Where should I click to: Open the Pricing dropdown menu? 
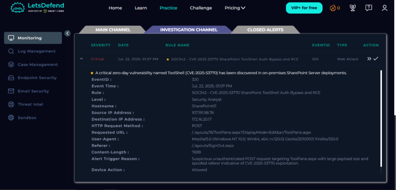(x=235, y=8)
